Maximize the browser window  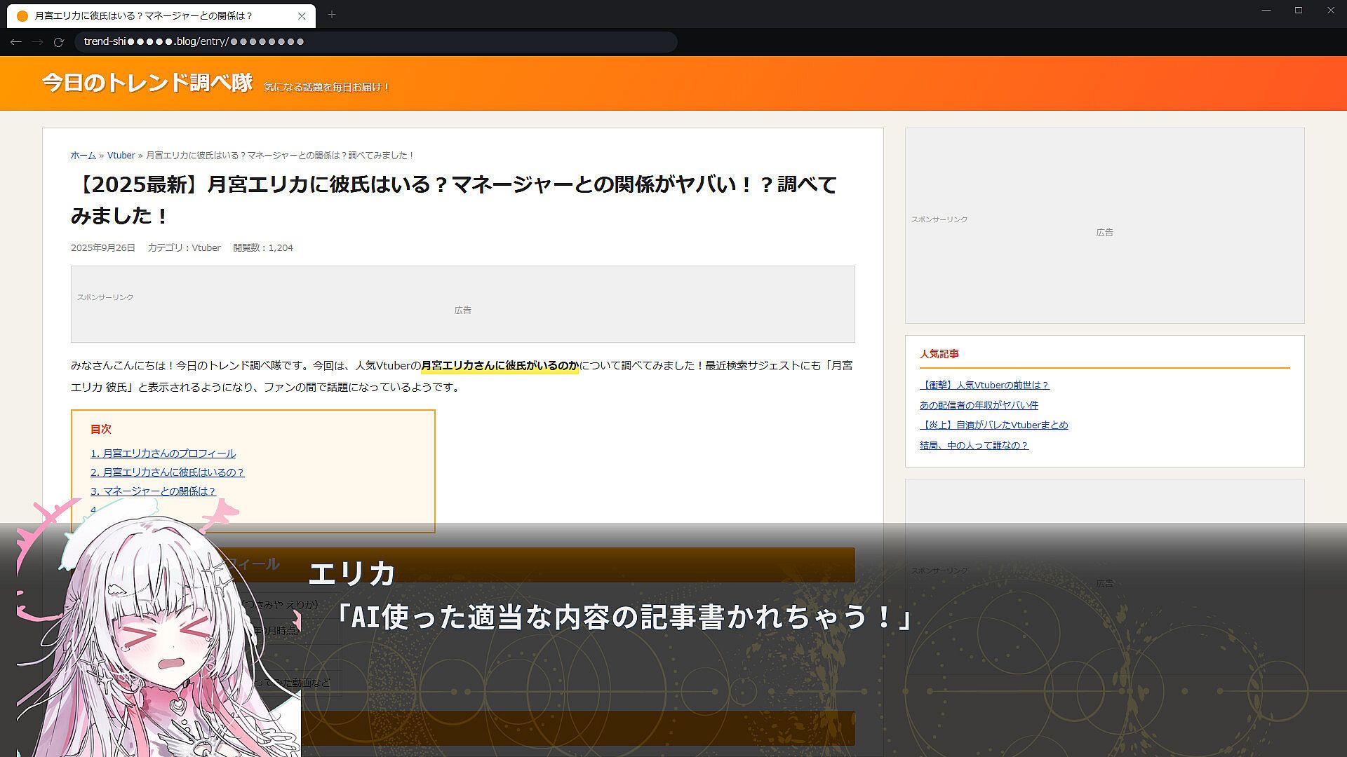coord(1299,10)
